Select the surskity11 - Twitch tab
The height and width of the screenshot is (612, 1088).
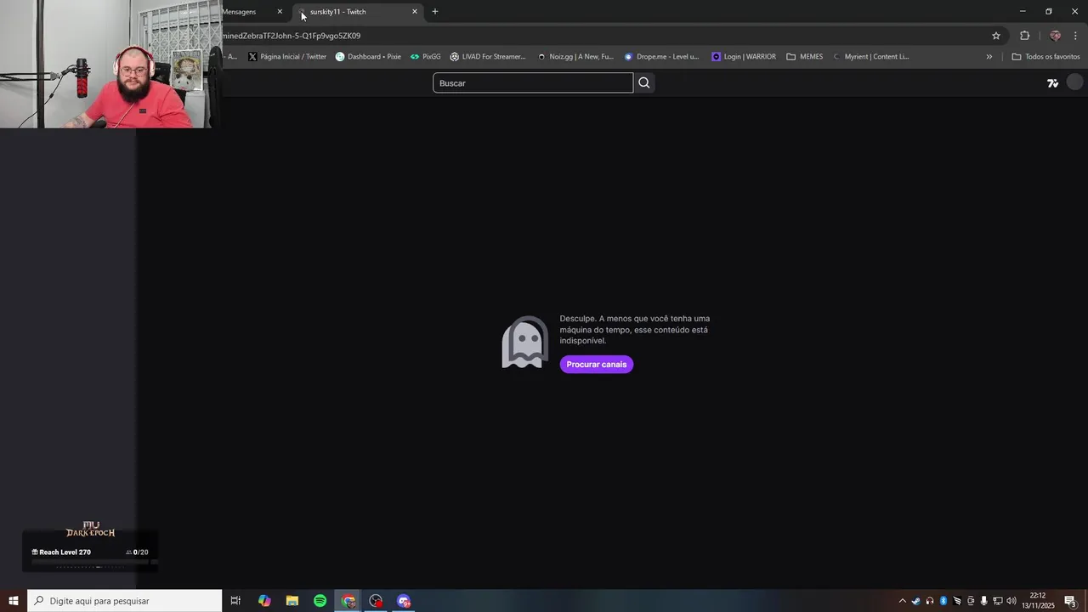tap(355, 12)
